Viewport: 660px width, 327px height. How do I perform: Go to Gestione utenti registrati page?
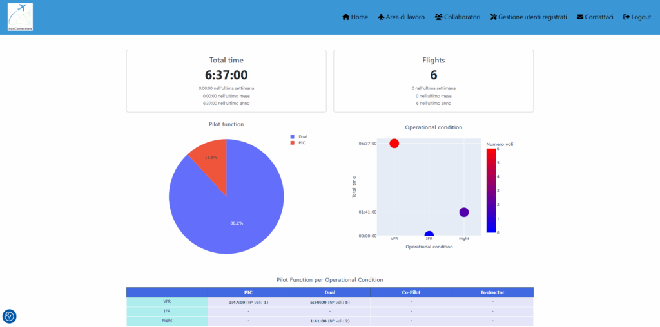pyautogui.click(x=532, y=17)
